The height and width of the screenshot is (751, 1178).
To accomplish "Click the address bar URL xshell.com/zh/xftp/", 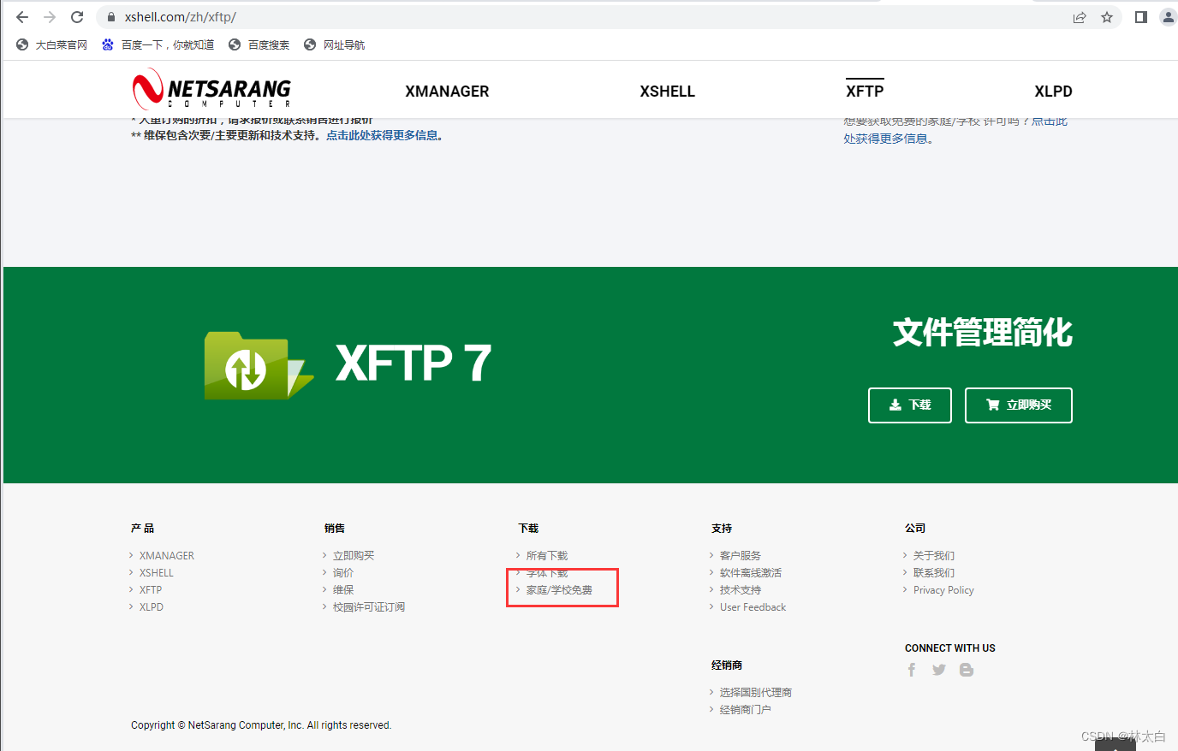I will 181,17.
